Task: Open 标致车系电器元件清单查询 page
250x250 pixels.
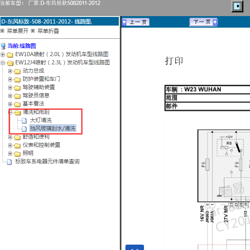Action: coord(47,161)
